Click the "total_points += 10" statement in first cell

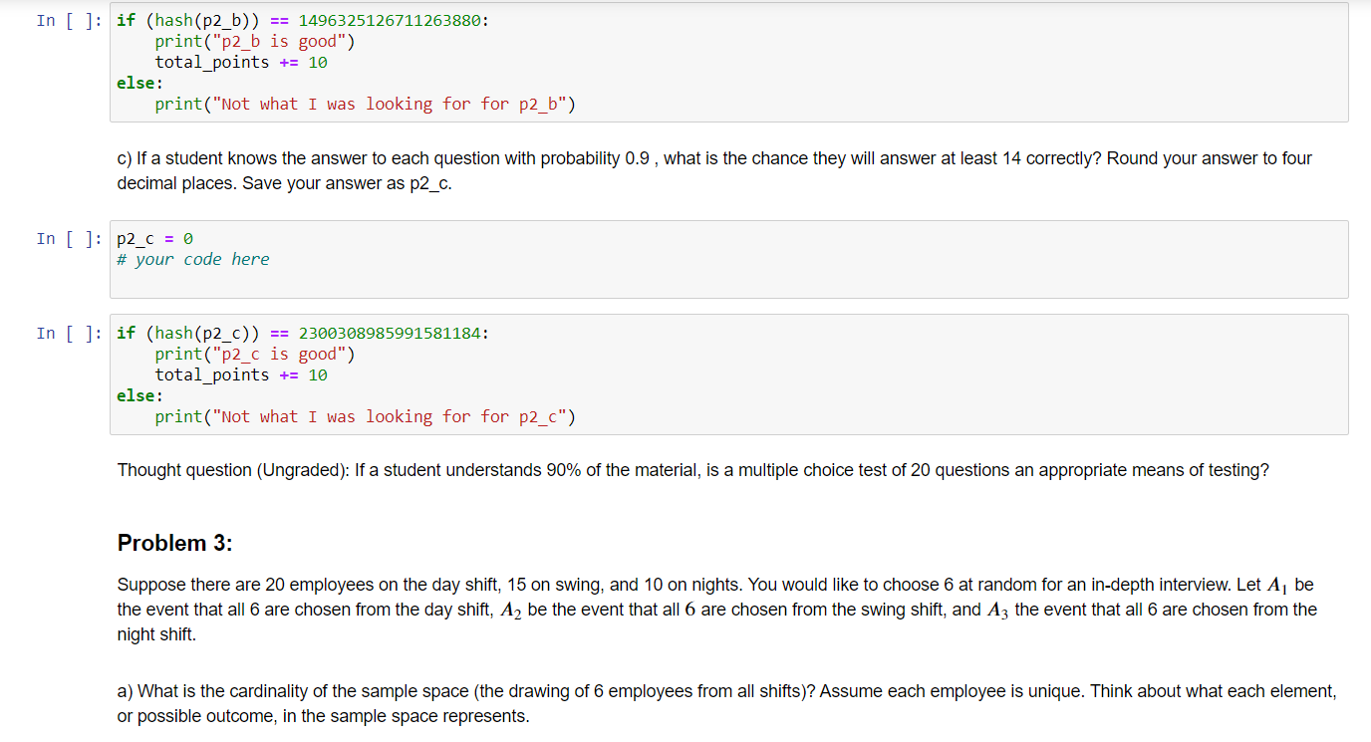[239, 62]
